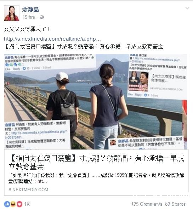Click the red Love heart reaction icon
Viewport: 193px width, 211px height.
(x=19, y=204)
